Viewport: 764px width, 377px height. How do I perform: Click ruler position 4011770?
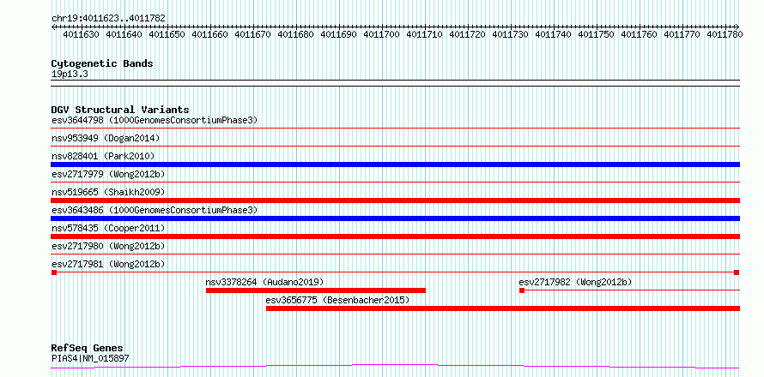pos(682,34)
